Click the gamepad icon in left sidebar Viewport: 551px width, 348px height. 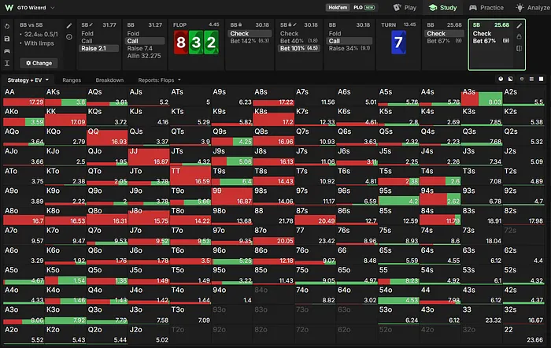click(x=7, y=51)
